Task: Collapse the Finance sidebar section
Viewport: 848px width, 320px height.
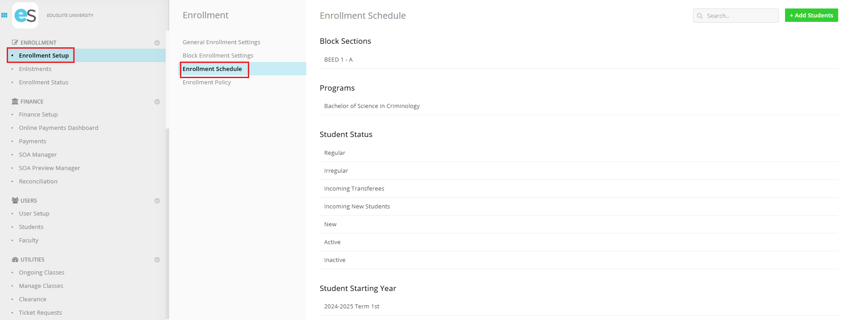Action: (157, 102)
